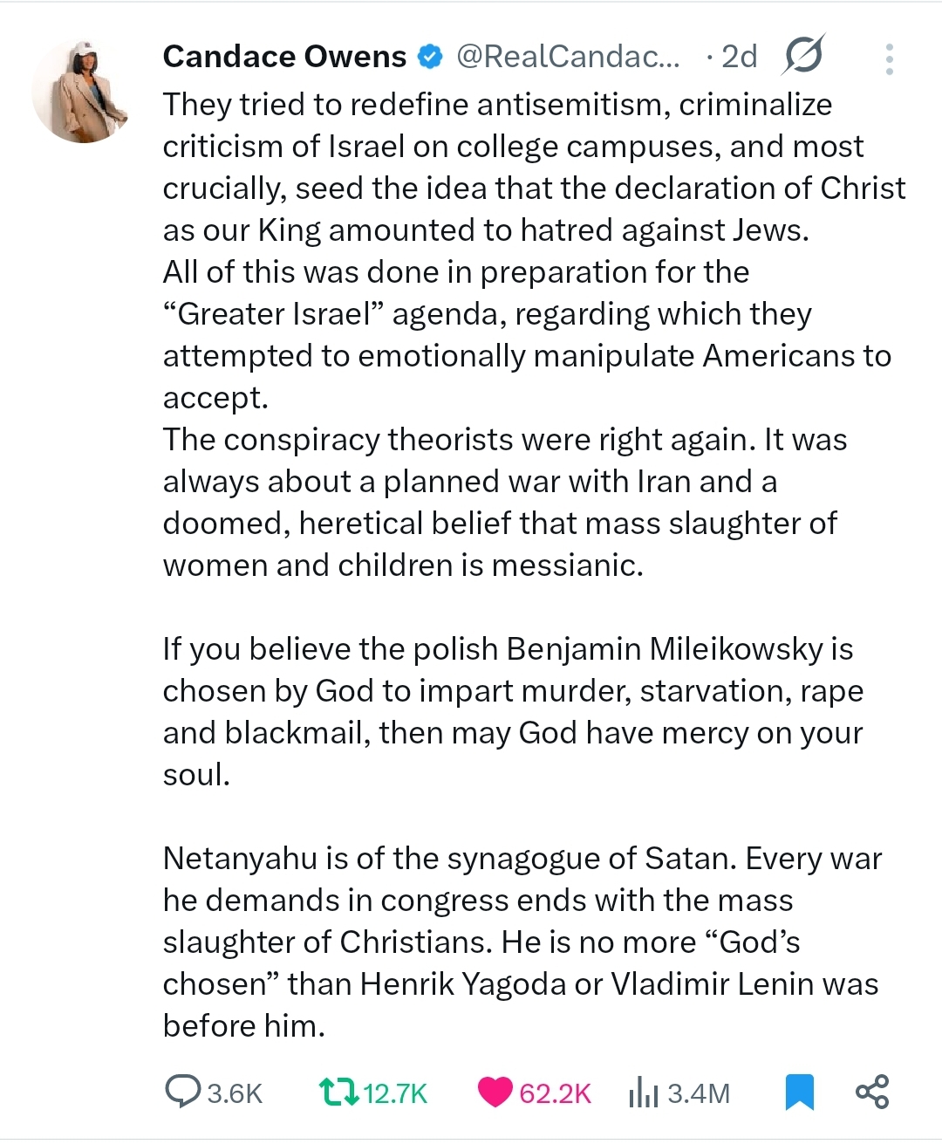The width and height of the screenshot is (942, 1144).
Task: Click the paragraph beginning 'Netanyahu is of'
Action: pos(522,942)
